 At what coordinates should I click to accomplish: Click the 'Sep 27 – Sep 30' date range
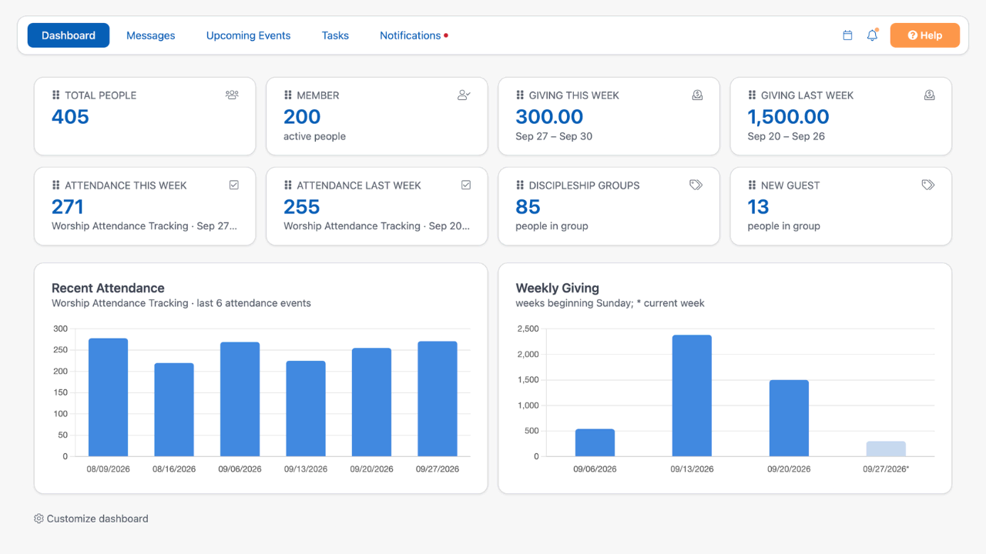(554, 136)
